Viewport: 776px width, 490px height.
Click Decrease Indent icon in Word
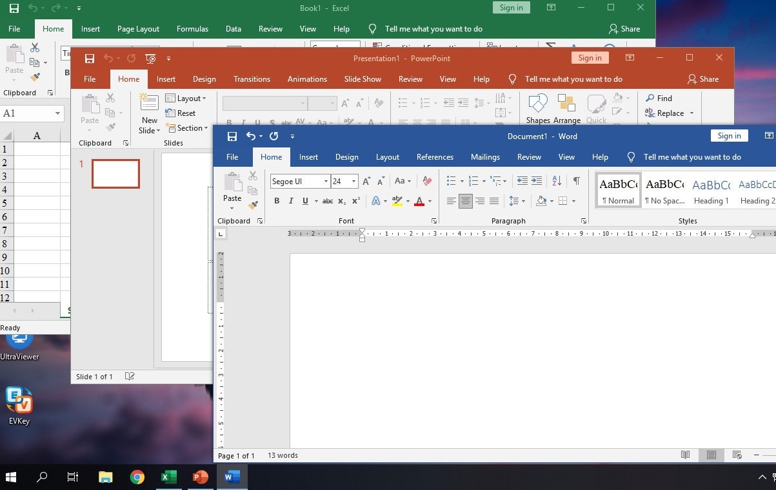click(522, 181)
